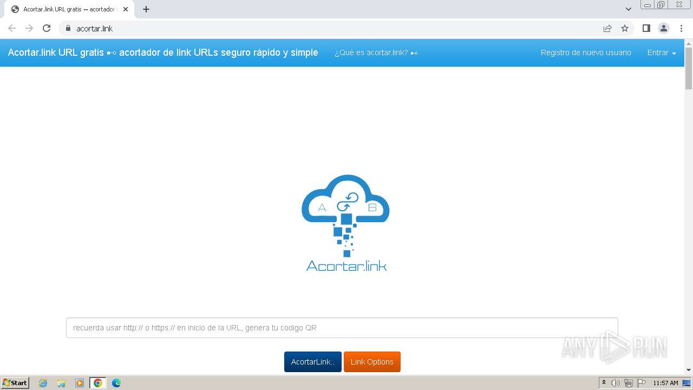Screen dimensions: 693x390
Task: Click the orange Link Options button
Action: tap(372, 362)
